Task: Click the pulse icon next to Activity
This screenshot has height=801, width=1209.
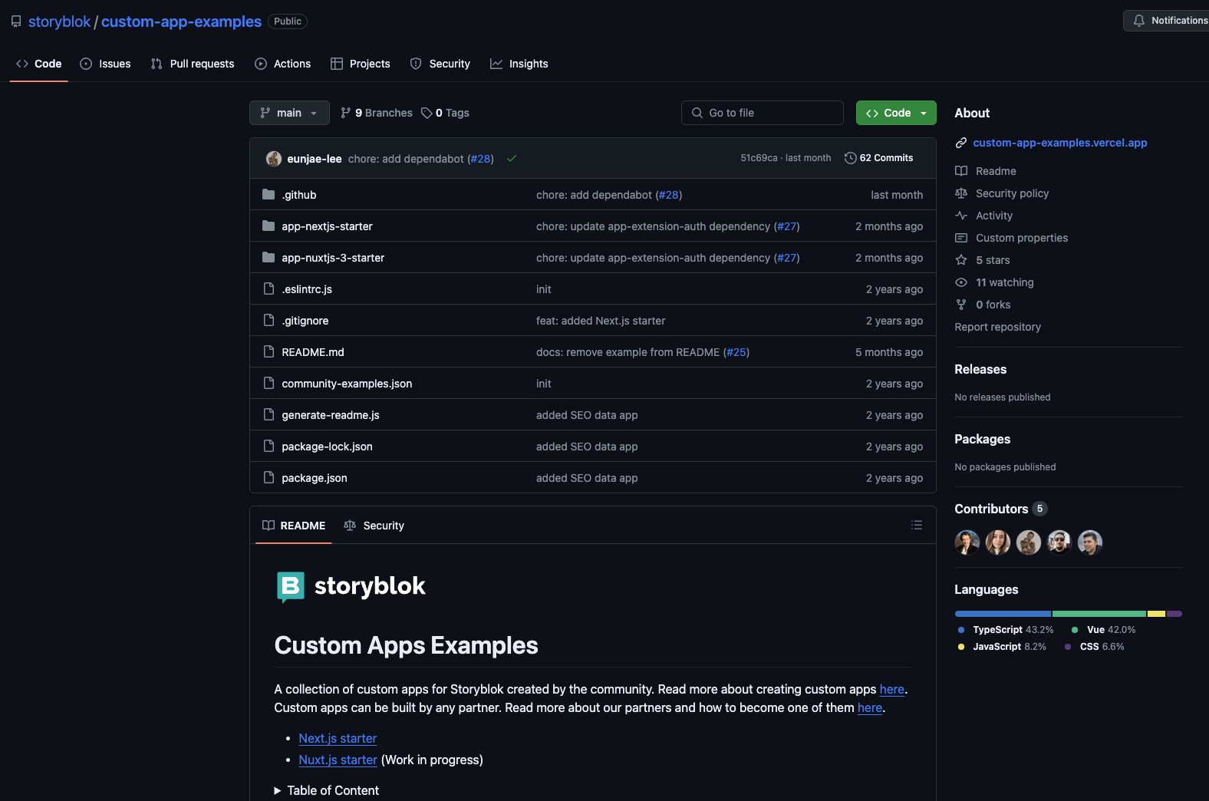Action: (x=961, y=216)
